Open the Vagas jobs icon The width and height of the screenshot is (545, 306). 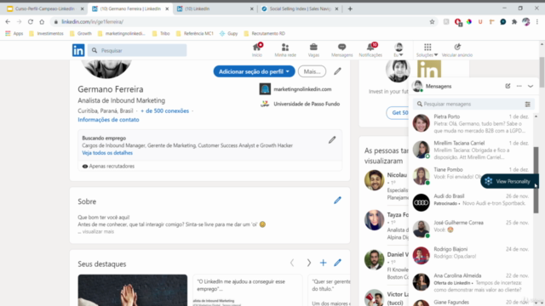tap(313, 50)
